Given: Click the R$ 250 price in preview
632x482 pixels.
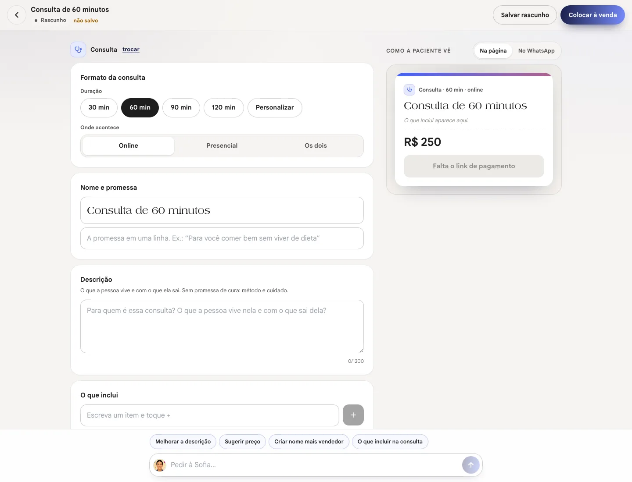Looking at the screenshot, I should point(423,142).
